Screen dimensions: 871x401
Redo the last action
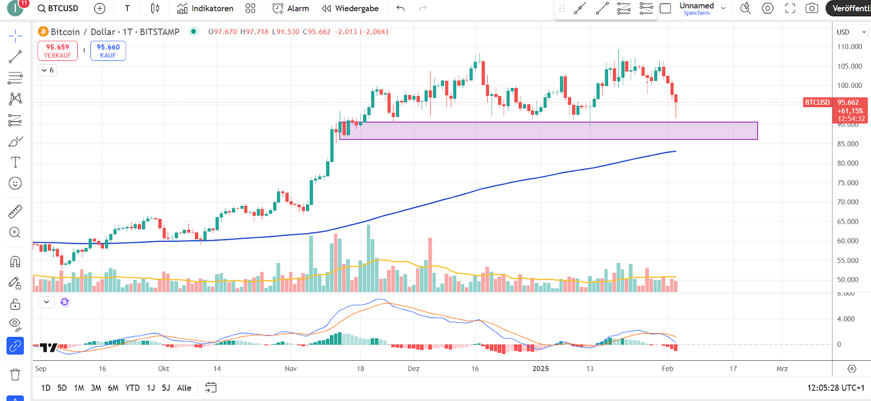point(423,8)
